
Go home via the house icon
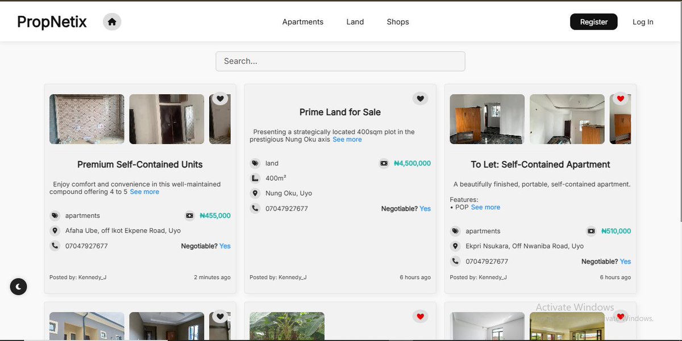tap(112, 22)
